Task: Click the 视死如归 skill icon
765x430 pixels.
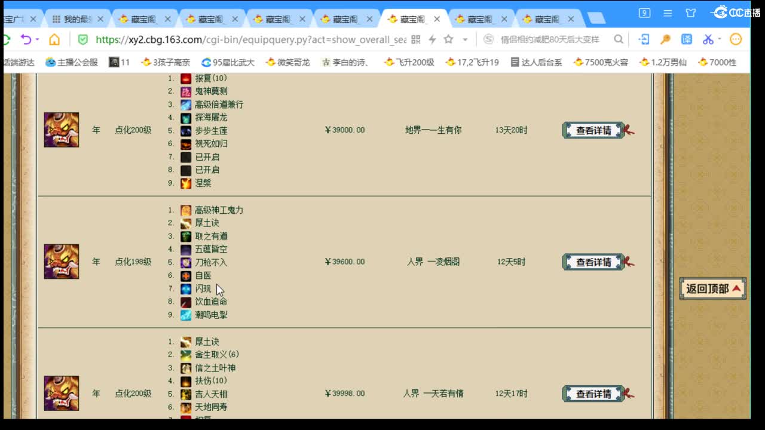Action: [186, 144]
